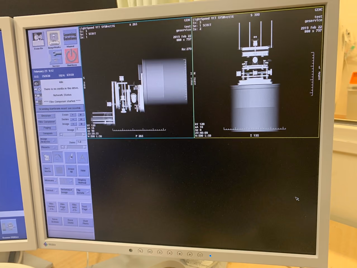Click the Film Page F2 button

[63, 207]
